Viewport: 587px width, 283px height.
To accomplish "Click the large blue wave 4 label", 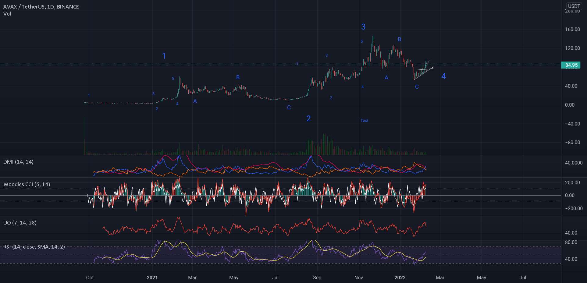I will point(444,76).
